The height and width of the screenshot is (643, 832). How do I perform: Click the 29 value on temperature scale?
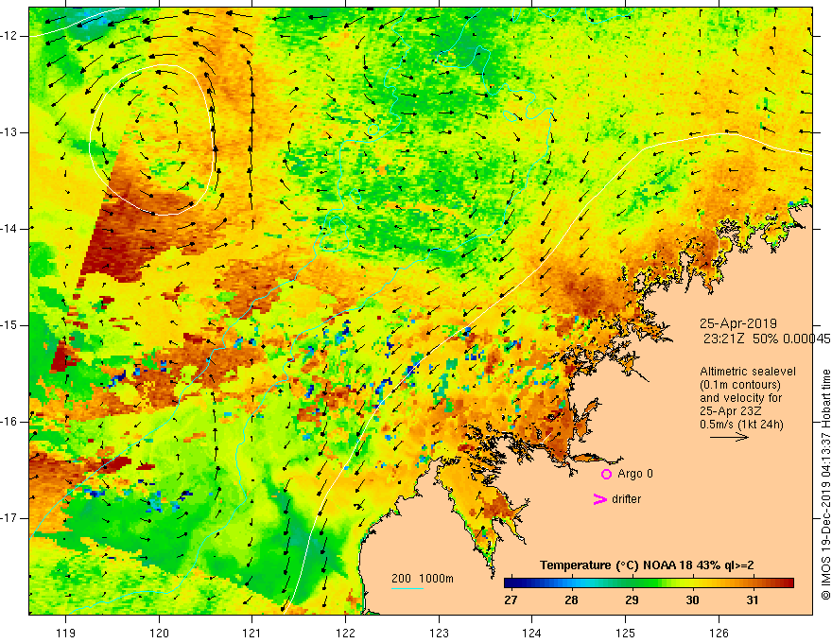pyautogui.click(x=632, y=600)
